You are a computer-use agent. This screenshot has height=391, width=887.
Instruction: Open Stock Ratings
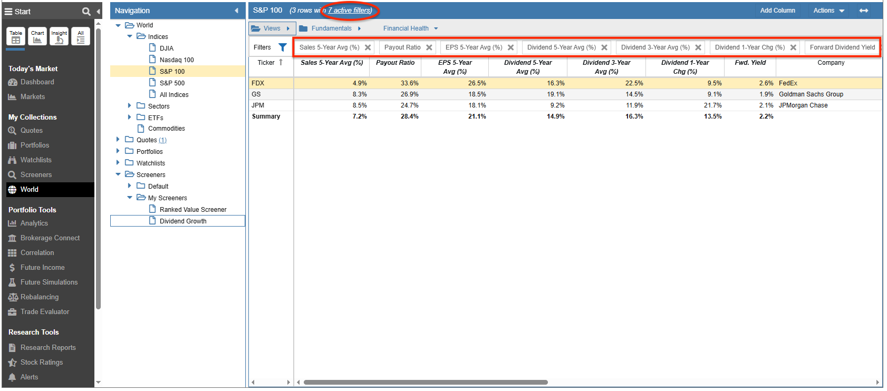click(41, 363)
